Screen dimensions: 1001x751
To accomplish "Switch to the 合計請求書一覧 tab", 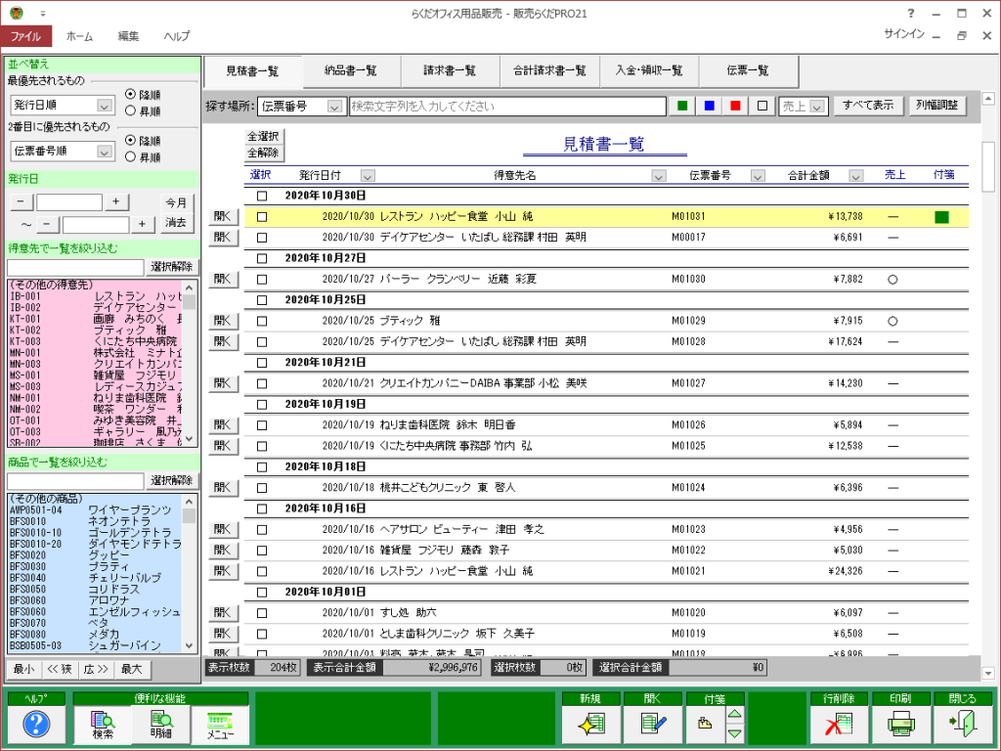I will pos(549,70).
